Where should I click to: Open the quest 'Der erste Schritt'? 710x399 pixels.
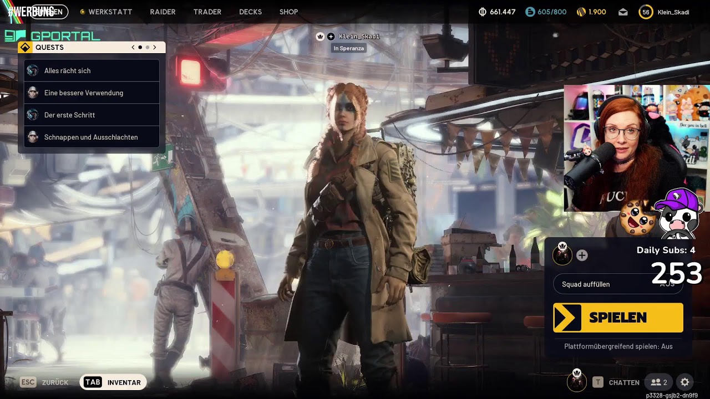(x=92, y=115)
